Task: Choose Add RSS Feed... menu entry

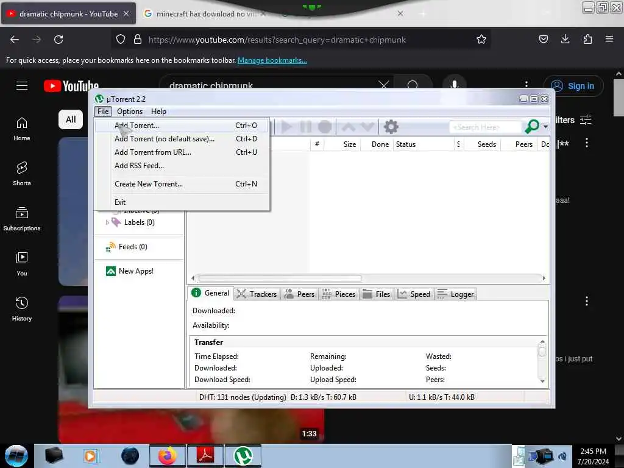Action: (x=182, y=166)
